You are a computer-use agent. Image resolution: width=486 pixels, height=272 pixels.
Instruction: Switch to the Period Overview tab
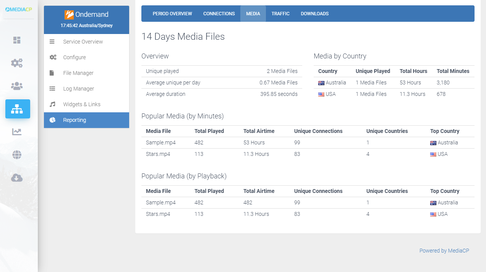tap(172, 14)
